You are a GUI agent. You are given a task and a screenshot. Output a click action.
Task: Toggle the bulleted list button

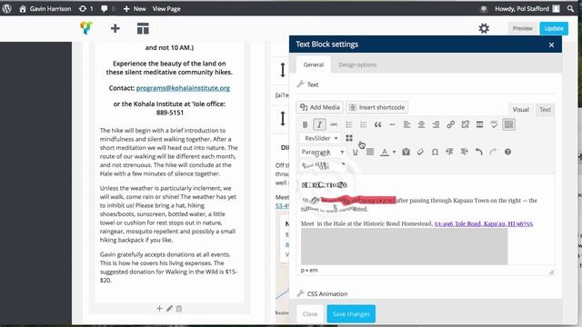[348, 124]
